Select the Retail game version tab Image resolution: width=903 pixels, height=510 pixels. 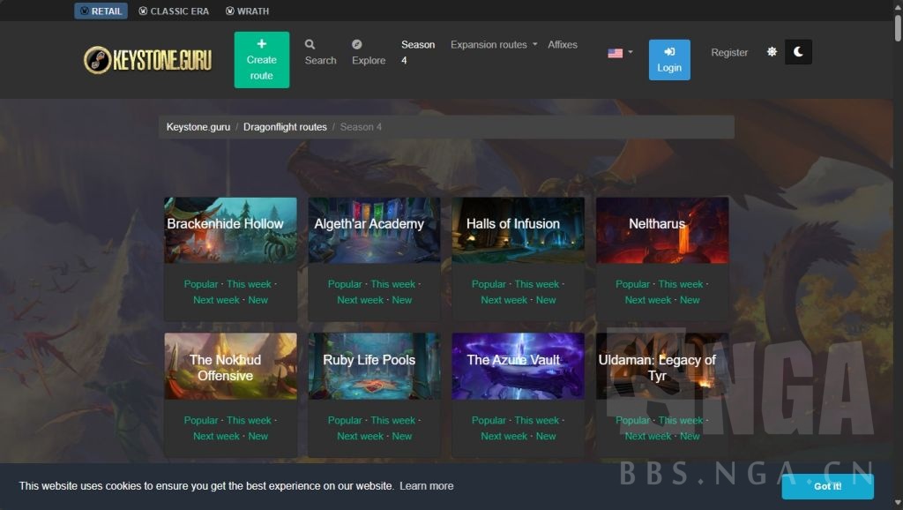click(x=101, y=11)
